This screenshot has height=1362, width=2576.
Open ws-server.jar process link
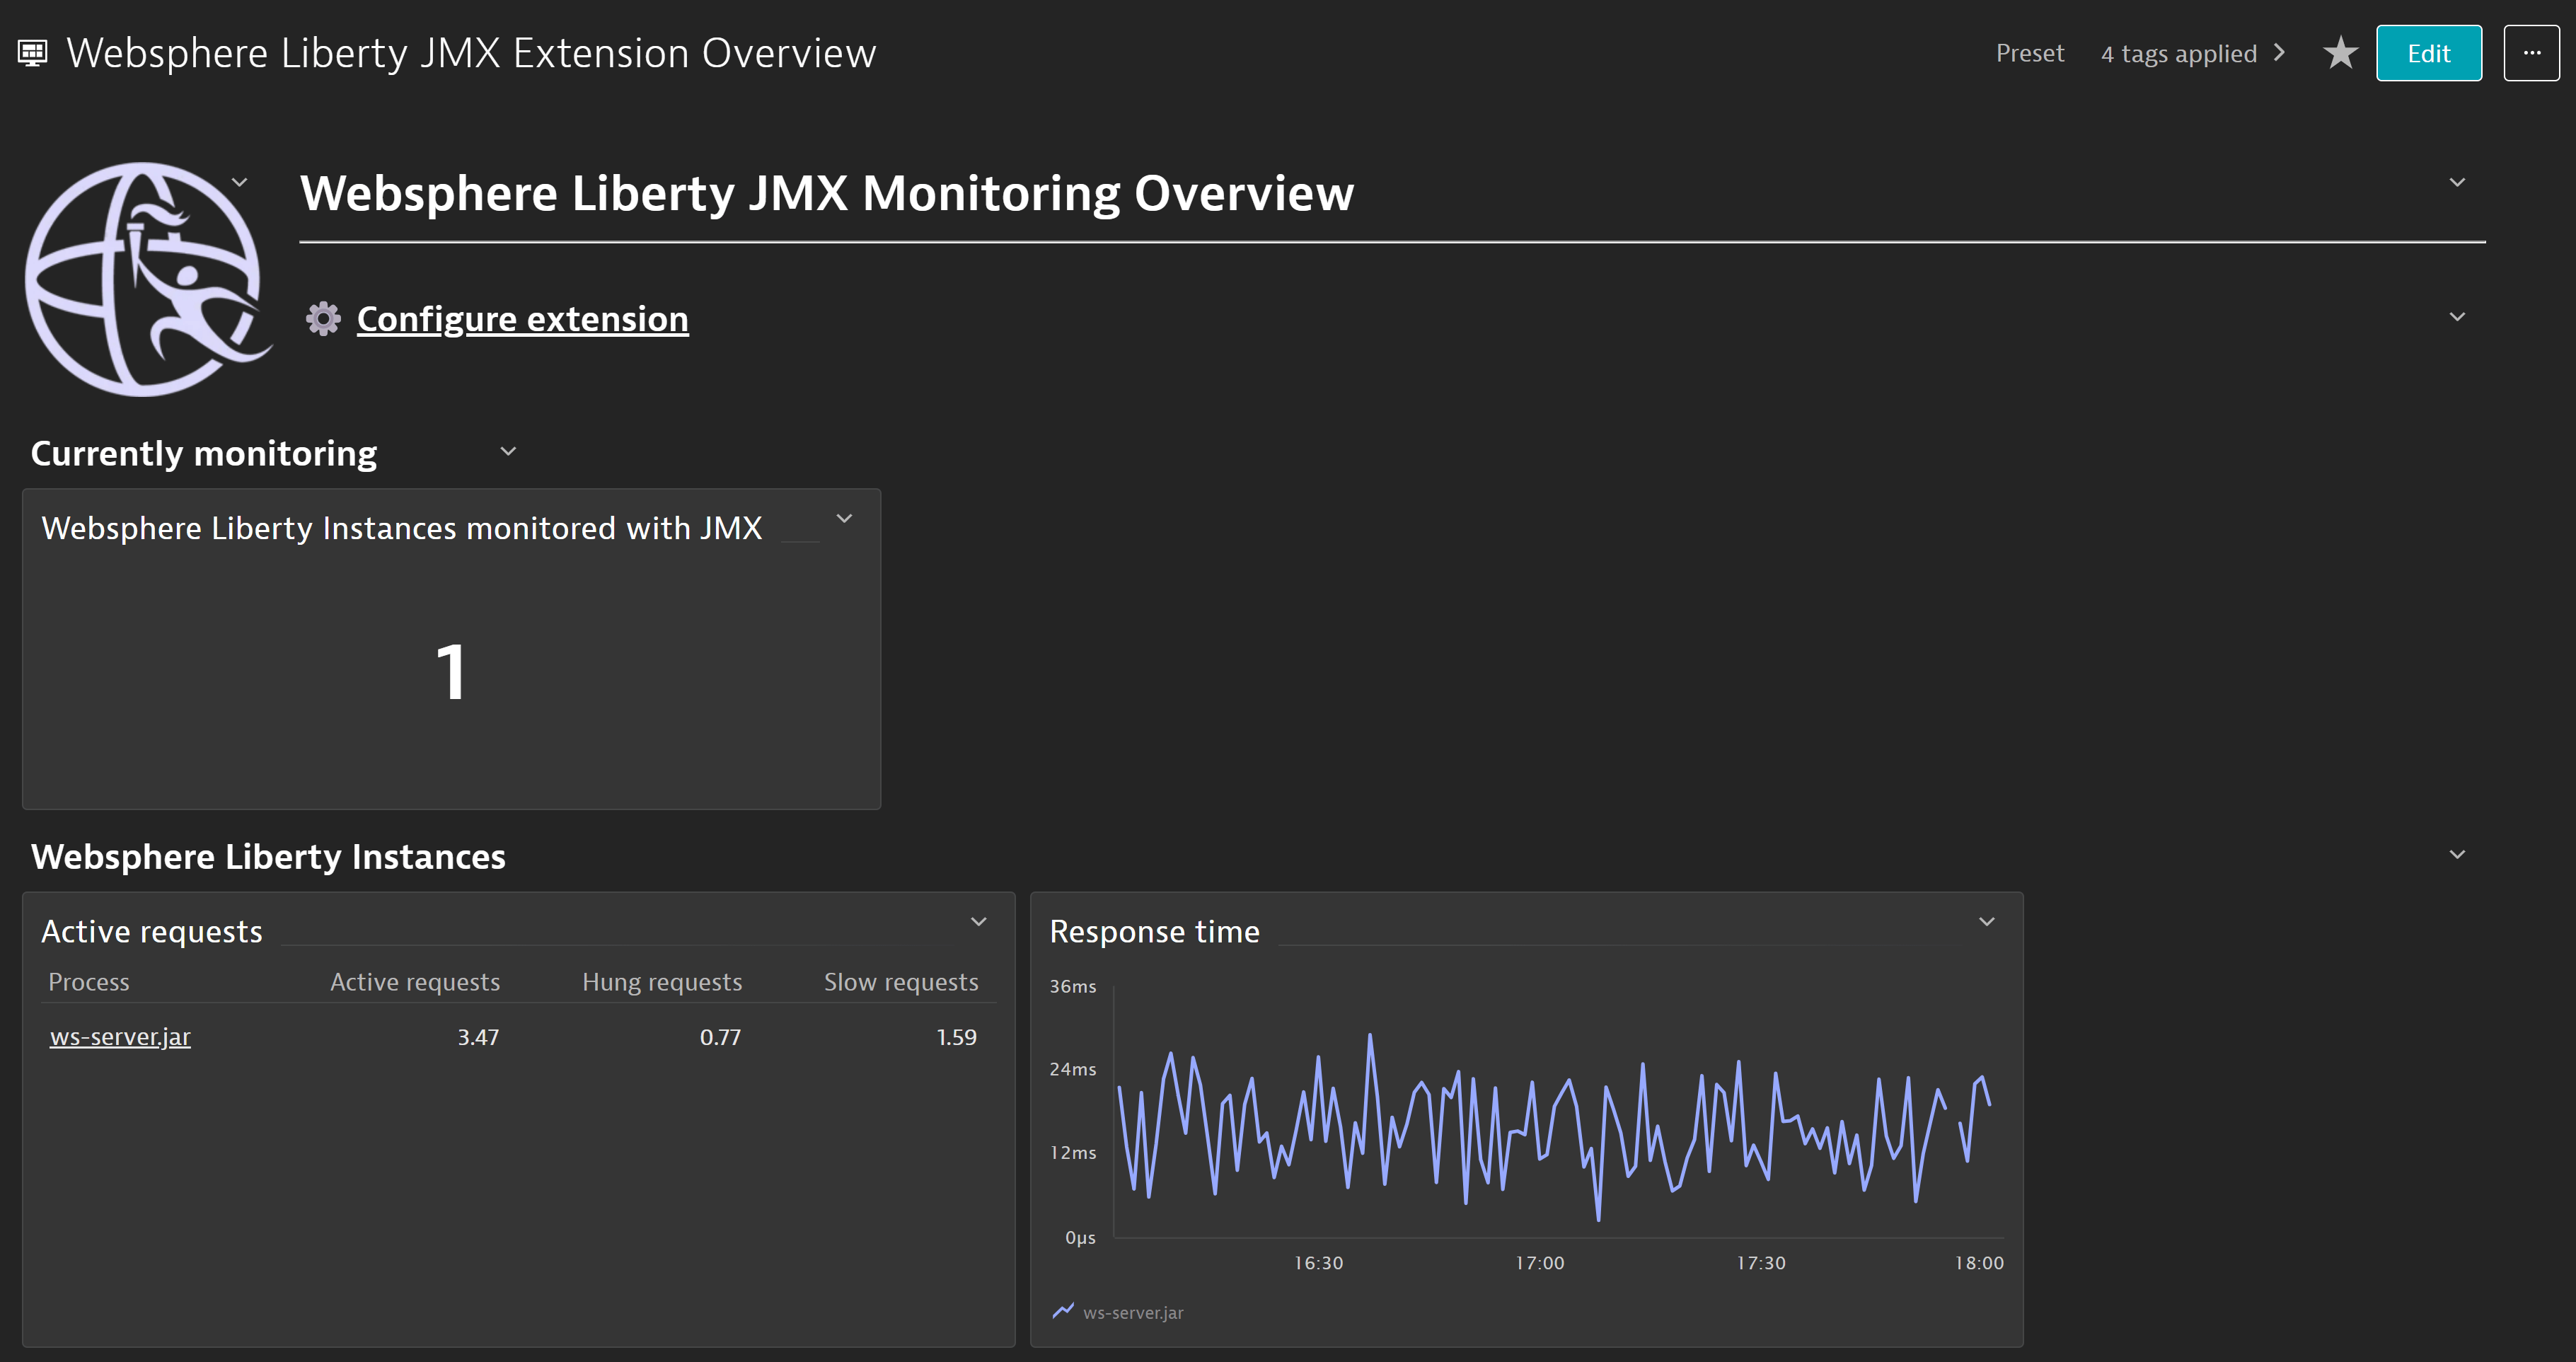pos(120,1037)
